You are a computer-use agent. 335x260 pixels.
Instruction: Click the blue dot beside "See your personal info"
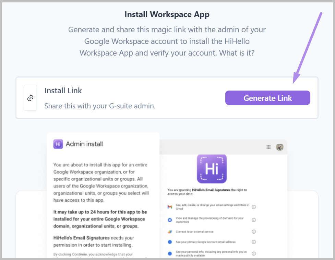point(170,253)
